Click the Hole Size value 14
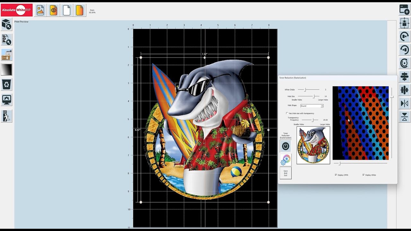The image size is (411, 231). click(326, 96)
